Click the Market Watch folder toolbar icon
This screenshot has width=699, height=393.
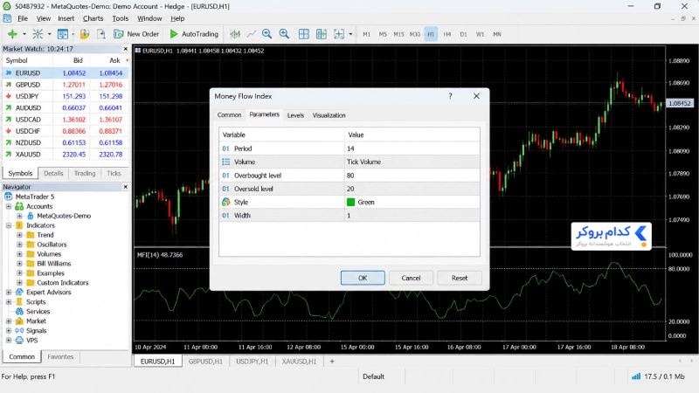pyautogui.click(x=85, y=34)
